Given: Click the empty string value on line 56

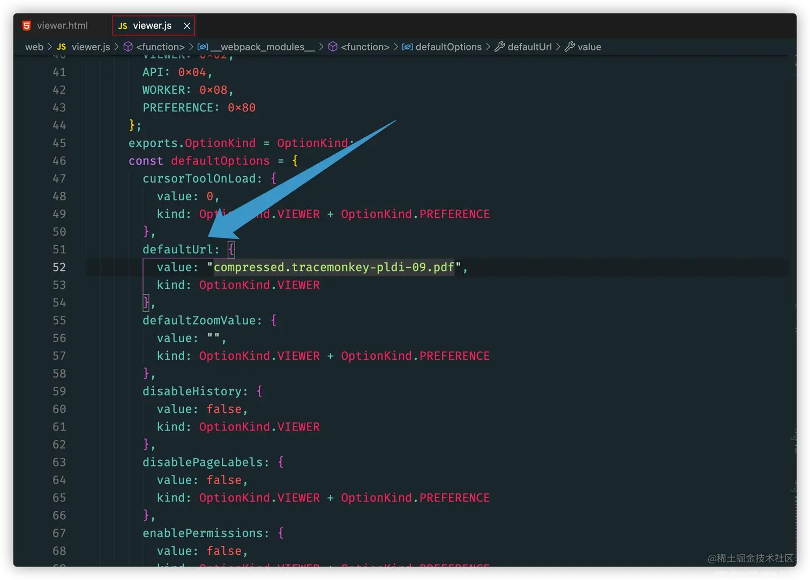Looking at the screenshot, I should (x=213, y=338).
